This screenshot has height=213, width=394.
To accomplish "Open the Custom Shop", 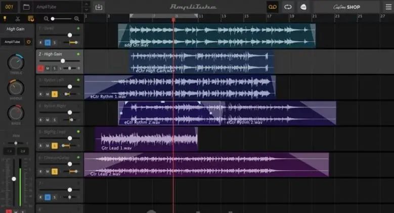I will [346, 7].
